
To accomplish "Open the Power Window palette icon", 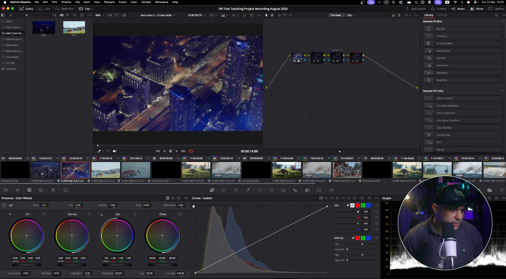I will 260,190.
